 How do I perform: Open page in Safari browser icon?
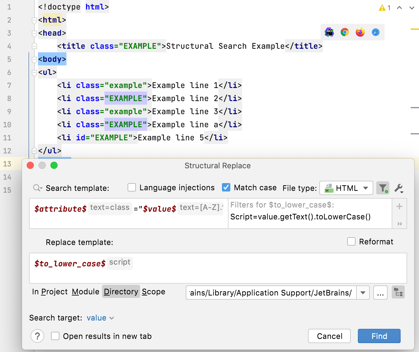tap(375, 32)
